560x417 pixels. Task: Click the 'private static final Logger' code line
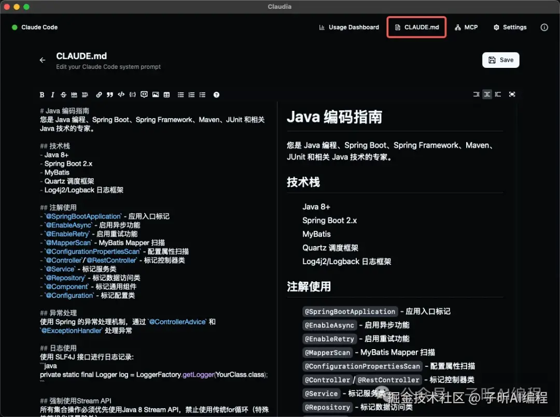154,375
